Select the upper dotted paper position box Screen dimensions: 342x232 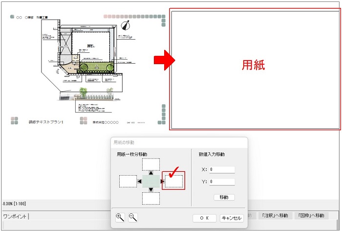tap(151, 164)
